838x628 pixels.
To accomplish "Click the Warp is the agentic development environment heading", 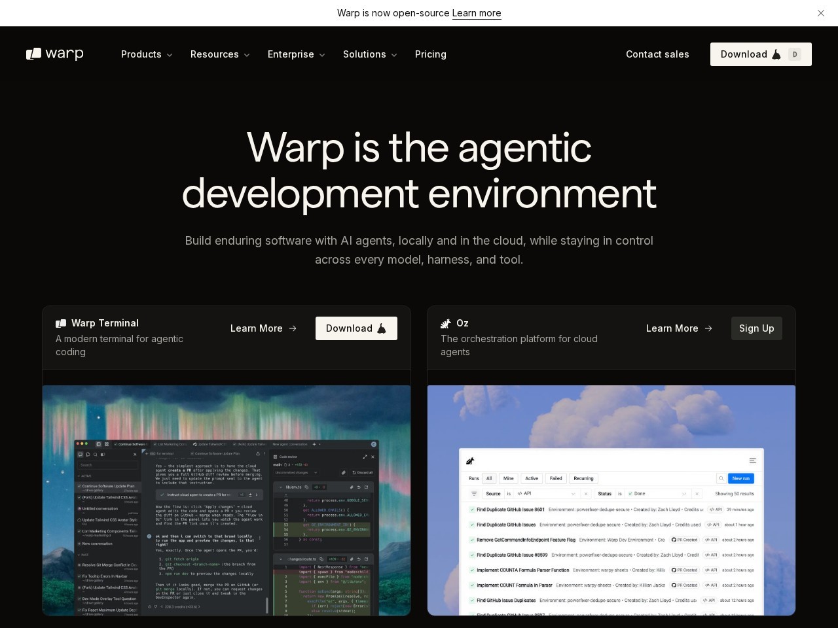I will coord(419,170).
